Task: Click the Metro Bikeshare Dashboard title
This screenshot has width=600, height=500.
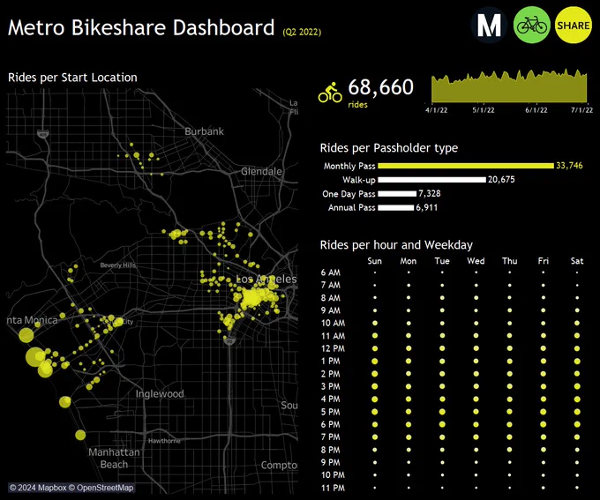Action: coord(141,27)
